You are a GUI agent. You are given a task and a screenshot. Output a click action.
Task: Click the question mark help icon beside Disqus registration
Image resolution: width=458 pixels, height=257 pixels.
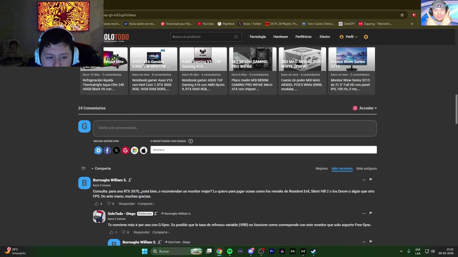[x=191, y=141]
